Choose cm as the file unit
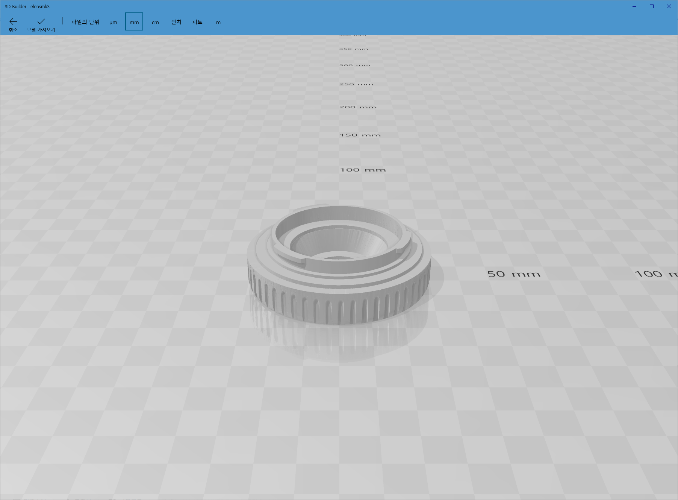The height and width of the screenshot is (500, 678). [155, 22]
